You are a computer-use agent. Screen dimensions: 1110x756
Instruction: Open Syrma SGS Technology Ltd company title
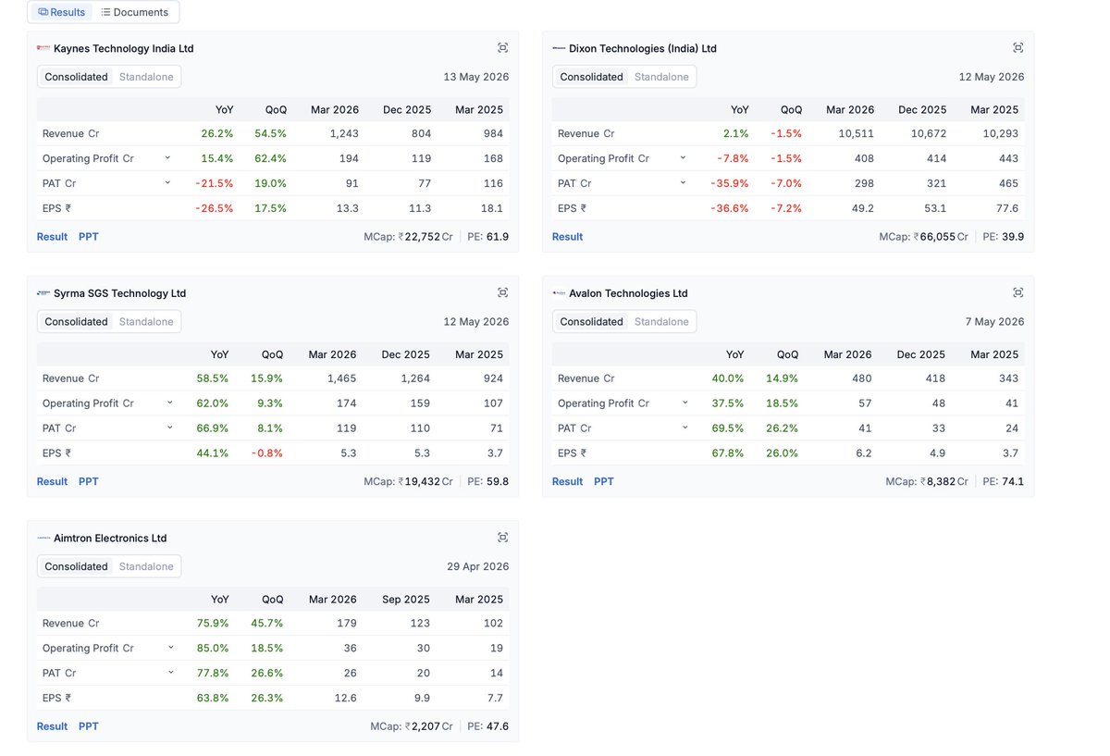120,293
